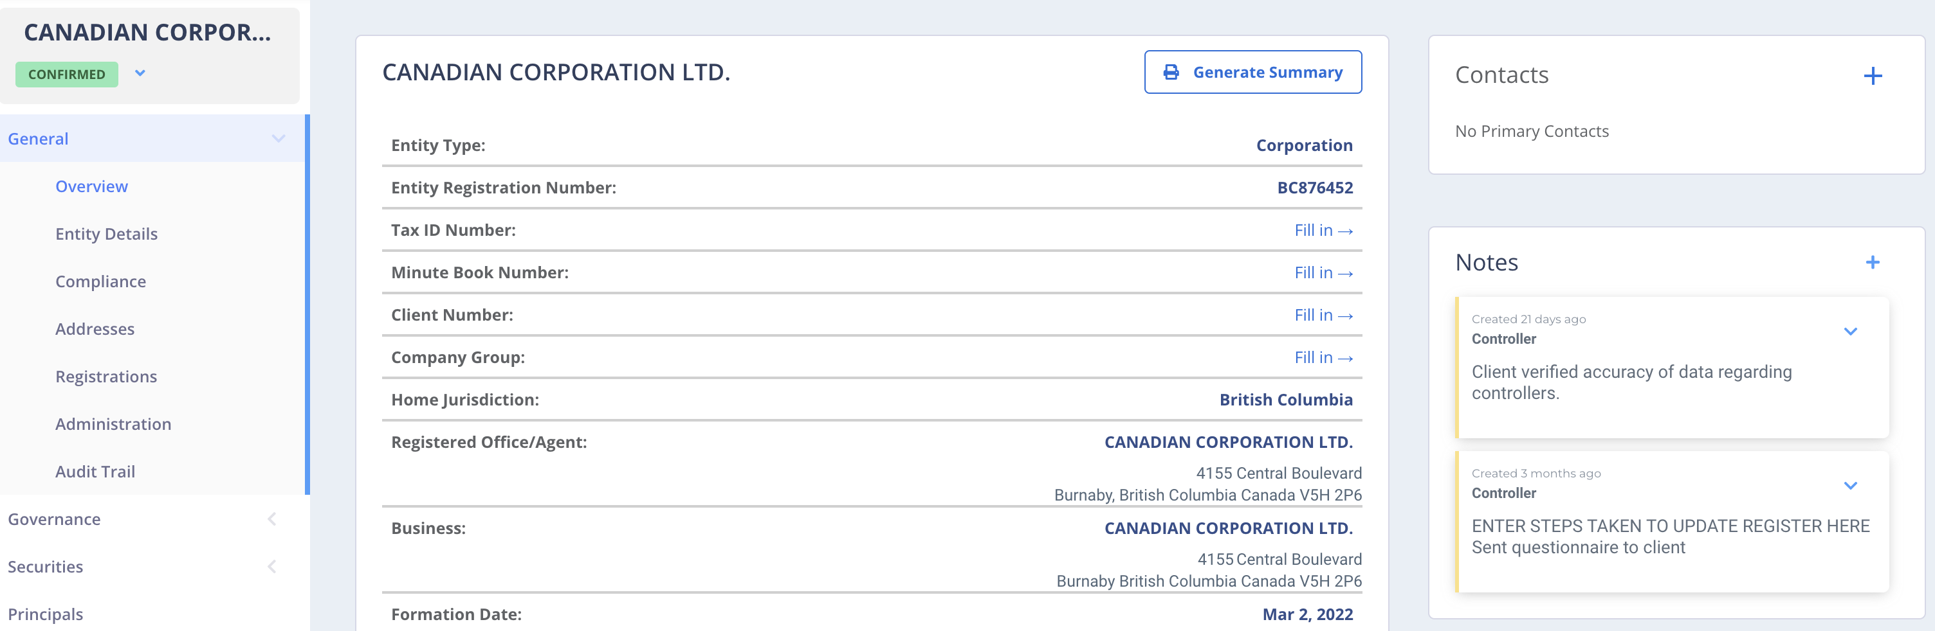
Task: Fill in the Company Group
Action: (1323, 358)
